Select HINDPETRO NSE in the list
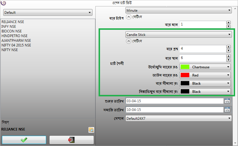Screen dimensions: 238x146 (14, 36)
